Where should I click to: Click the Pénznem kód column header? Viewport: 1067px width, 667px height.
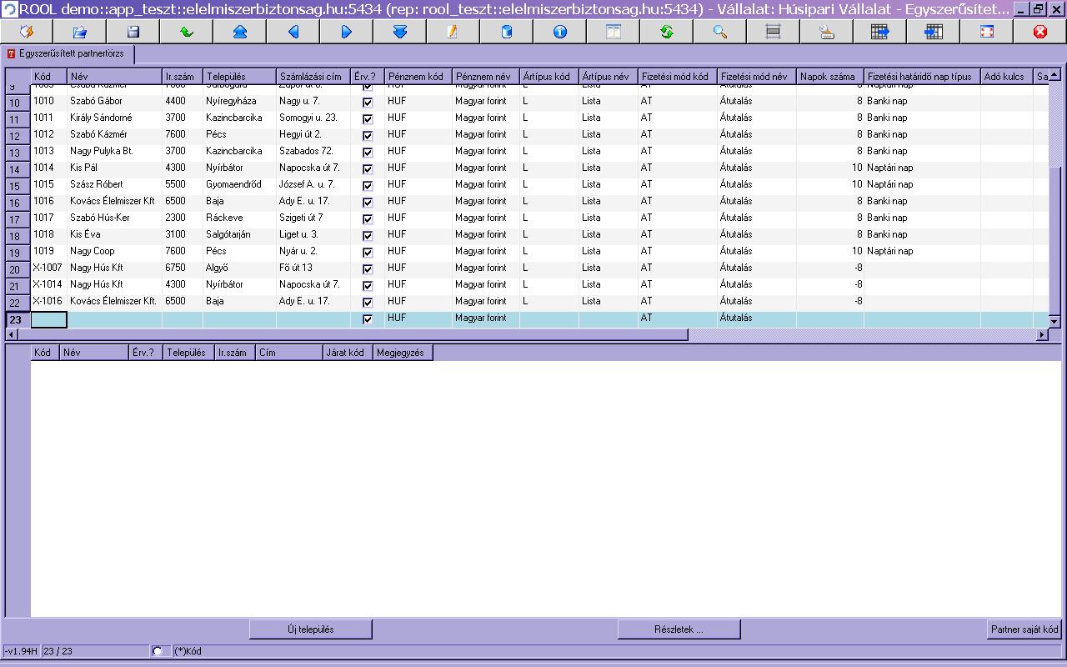[418, 77]
